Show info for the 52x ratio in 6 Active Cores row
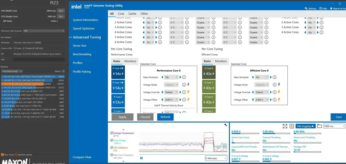346x164 pixels. click(x=160, y=42)
